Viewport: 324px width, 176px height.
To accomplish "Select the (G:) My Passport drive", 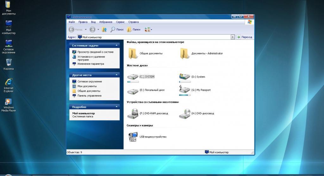I will coord(184,89).
